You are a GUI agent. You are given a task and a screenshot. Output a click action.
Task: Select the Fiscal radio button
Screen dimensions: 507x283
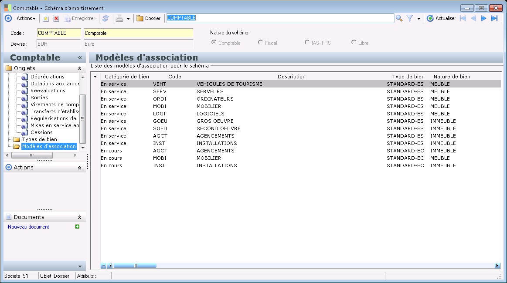click(260, 43)
